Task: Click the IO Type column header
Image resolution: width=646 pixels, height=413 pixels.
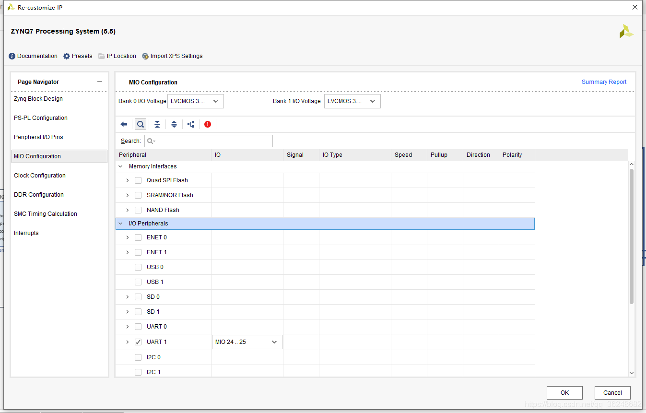Action: pyautogui.click(x=355, y=155)
